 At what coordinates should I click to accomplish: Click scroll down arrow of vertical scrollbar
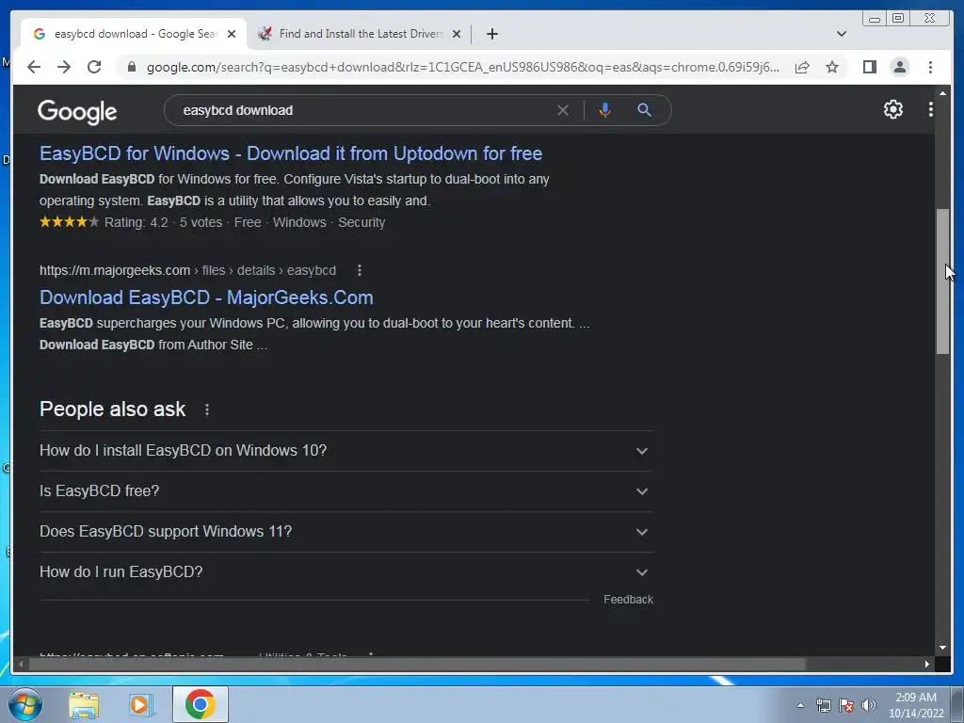pyautogui.click(x=942, y=648)
